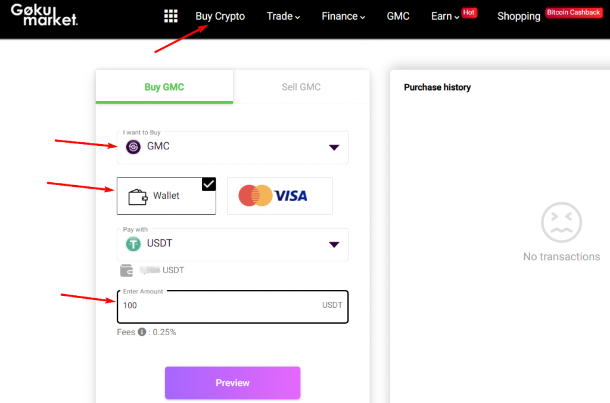Open the Shopping link
Screen dimensions: 610x403
pyautogui.click(x=519, y=16)
